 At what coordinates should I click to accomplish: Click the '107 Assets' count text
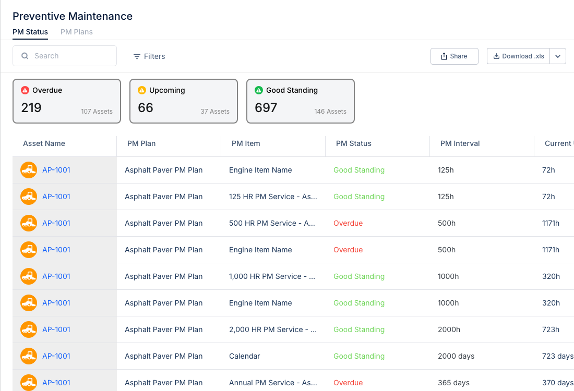coord(97,111)
